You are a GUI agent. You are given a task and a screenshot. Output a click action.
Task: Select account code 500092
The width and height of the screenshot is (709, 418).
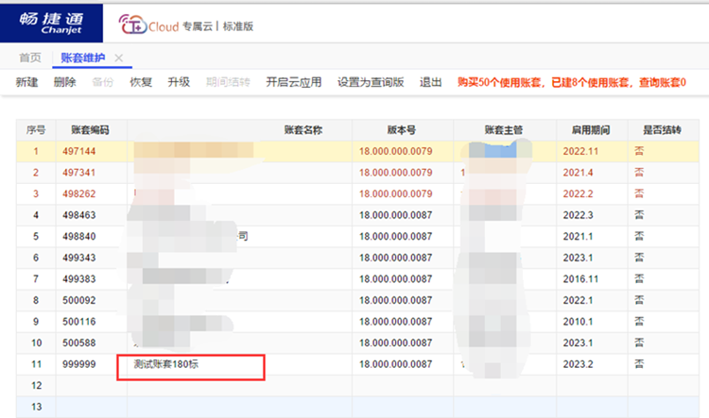click(79, 300)
